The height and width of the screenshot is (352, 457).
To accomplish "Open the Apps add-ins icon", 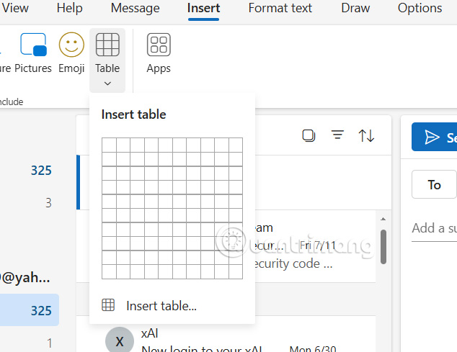I will (159, 45).
